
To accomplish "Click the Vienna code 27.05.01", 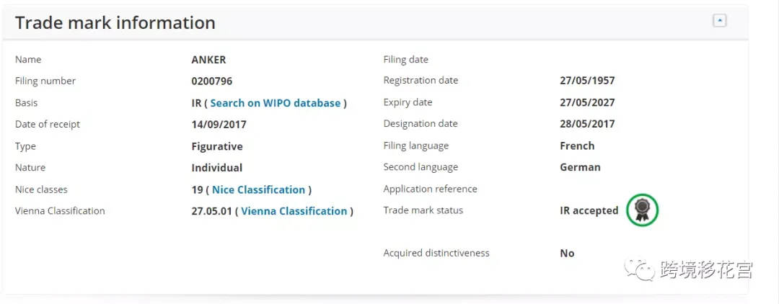I will 211,211.
